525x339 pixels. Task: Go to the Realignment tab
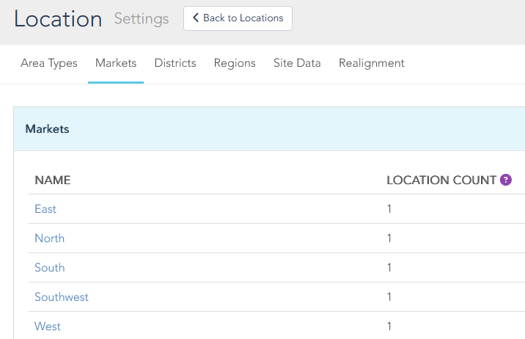372,63
